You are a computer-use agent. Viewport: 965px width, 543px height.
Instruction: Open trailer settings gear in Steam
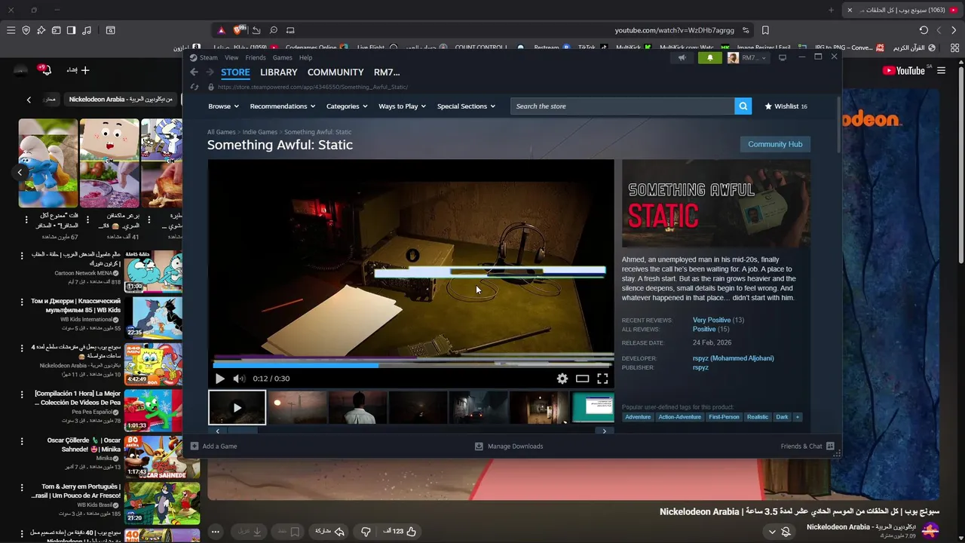pos(562,379)
